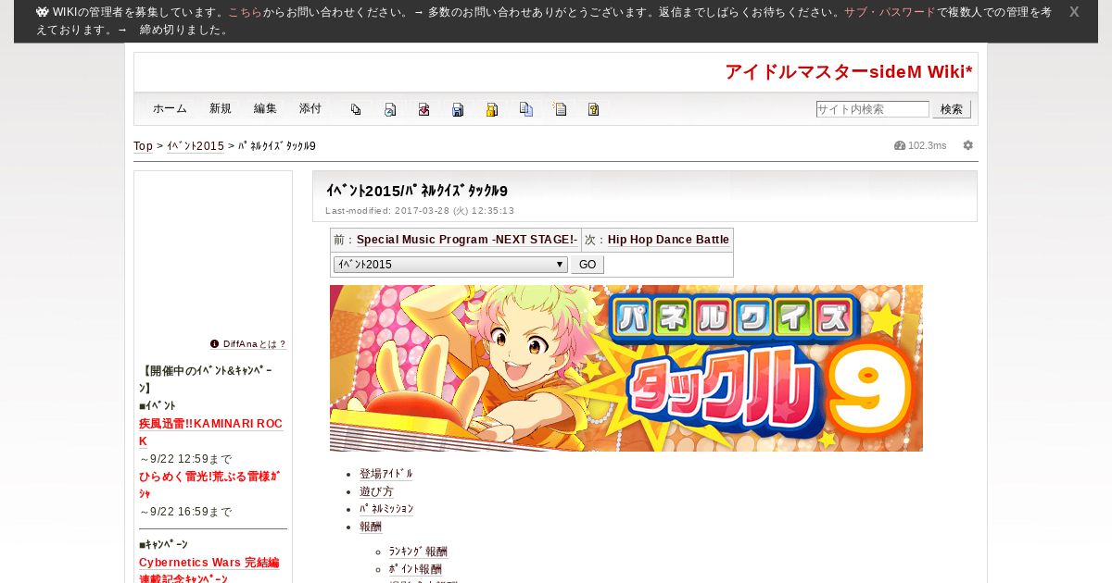Open the ホーム menu item
Viewport: 1112px width, 583px height.
pos(170,108)
